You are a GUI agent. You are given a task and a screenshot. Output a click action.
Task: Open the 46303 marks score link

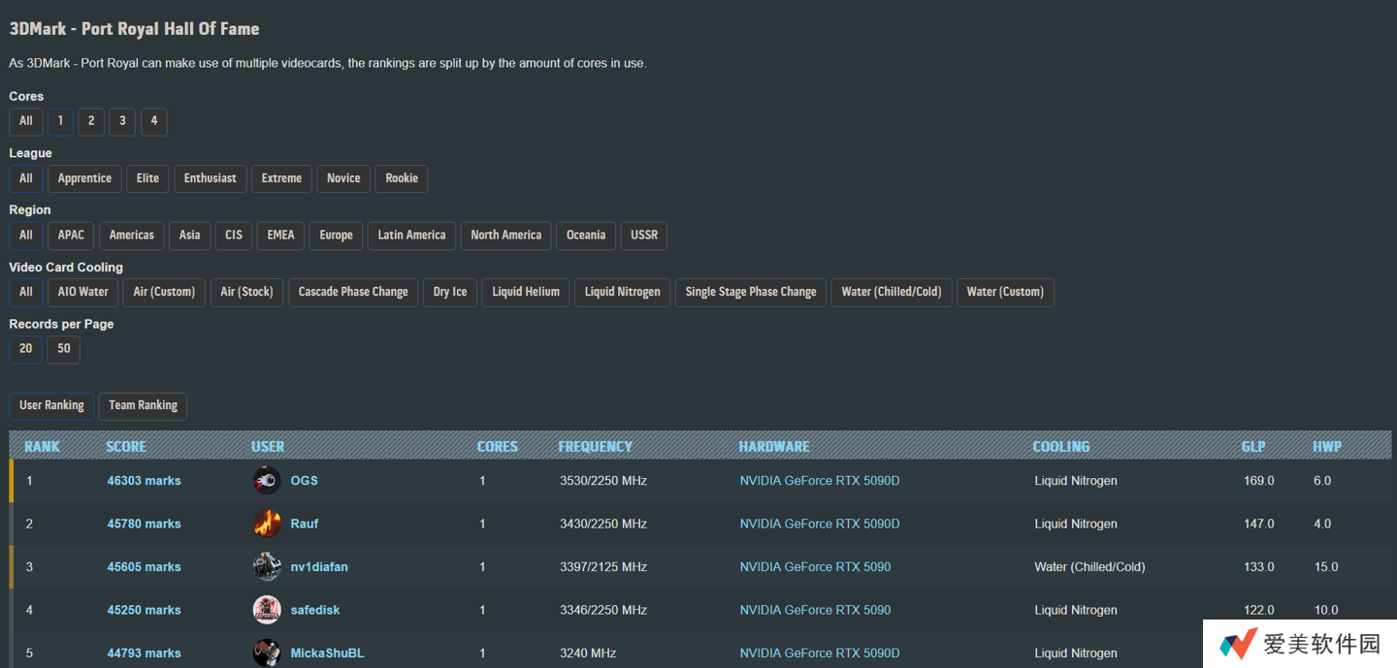click(144, 481)
